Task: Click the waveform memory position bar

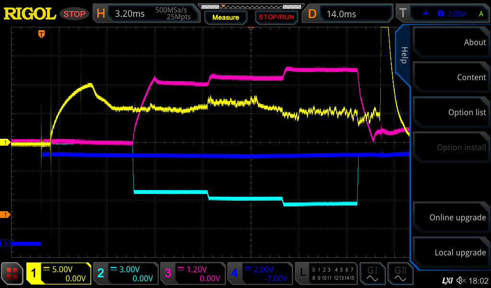Action: (x=250, y=7)
